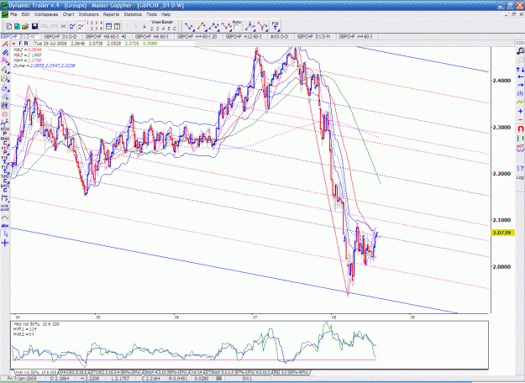Toggle the Log scale button in right sidebar
Viewport: 525px width, 383px height.
[520, 177]
